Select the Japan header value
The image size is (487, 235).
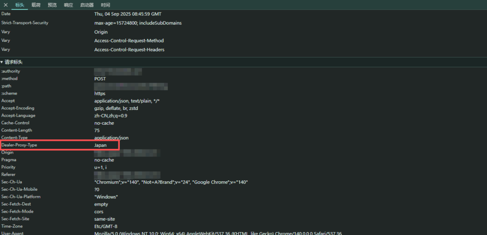coord(100,145)
